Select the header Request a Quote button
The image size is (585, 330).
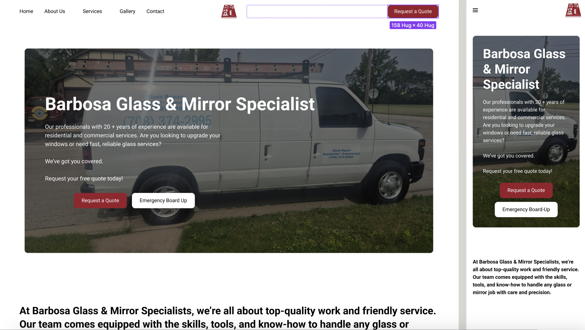[x=413, y=12]
